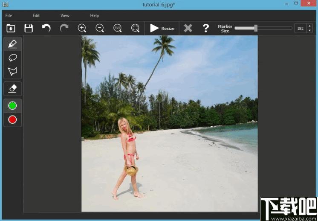This screenshot has width=318, height=221.
Task: Select the Polygonal lasso tool
Action: click(x=12, y=71)
